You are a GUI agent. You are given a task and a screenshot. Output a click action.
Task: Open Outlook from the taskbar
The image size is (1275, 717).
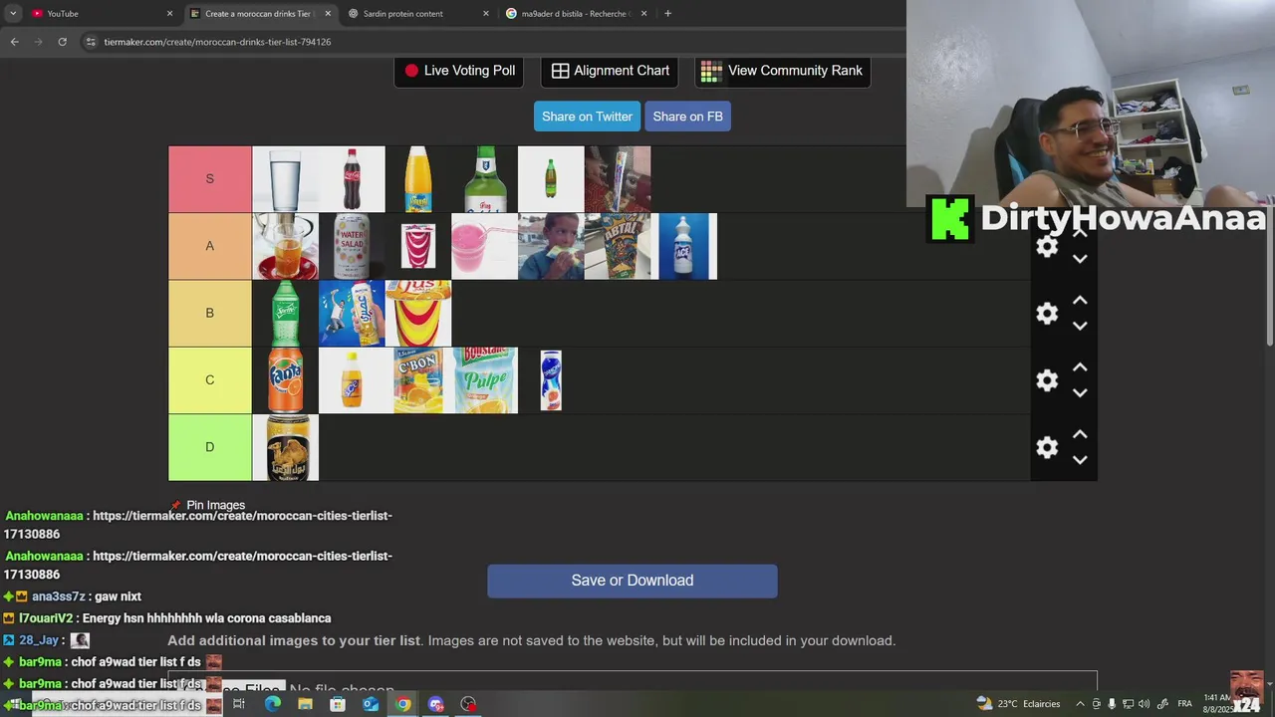pyautogui.click(x=371, y=704)
